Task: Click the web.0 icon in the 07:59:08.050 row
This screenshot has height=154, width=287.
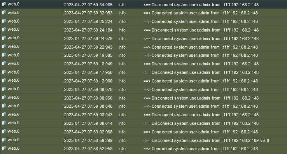Action: pyautogui.click(x=4, y=97)
